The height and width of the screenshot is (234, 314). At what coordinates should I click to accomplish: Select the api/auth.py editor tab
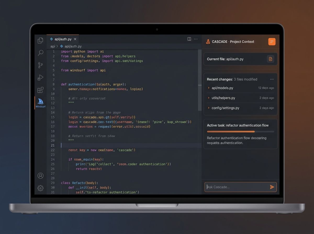63,39
